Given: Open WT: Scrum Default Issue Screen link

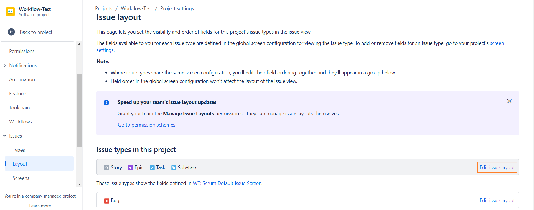Looking at the screenshot, I should [227, 183].
